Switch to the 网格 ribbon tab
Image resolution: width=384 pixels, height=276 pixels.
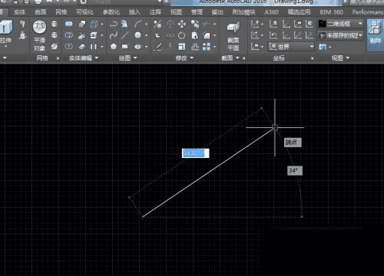pyautogui.click(x=61, y=12)
